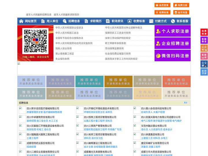Click the phone icon beside 联系客服

pos(173,21)
